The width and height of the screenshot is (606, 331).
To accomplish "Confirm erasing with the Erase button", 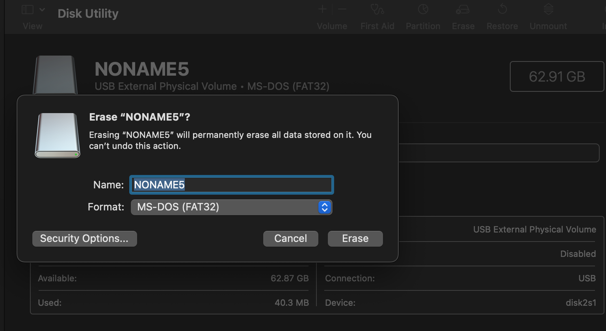I will (x=355, y=238).
